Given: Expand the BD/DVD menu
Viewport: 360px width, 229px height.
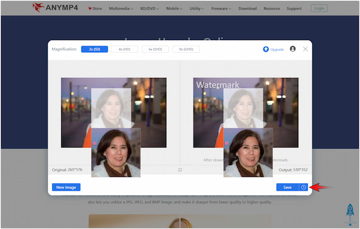Looking at the screenshot, I should [149, 8].
